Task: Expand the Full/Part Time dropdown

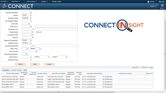Action: (x=27, y=43)
